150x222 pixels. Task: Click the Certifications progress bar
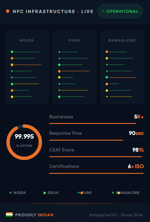(97, 173)
